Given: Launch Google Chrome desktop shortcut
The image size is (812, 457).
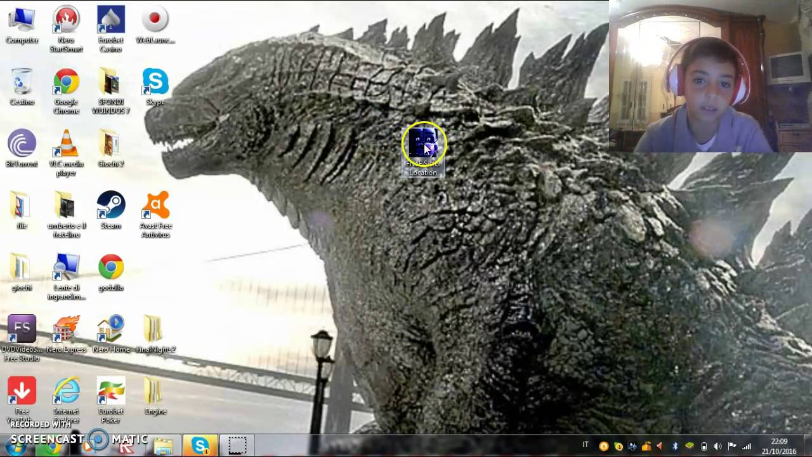Looking at the screenshot, I should click(x=66, y=91).
